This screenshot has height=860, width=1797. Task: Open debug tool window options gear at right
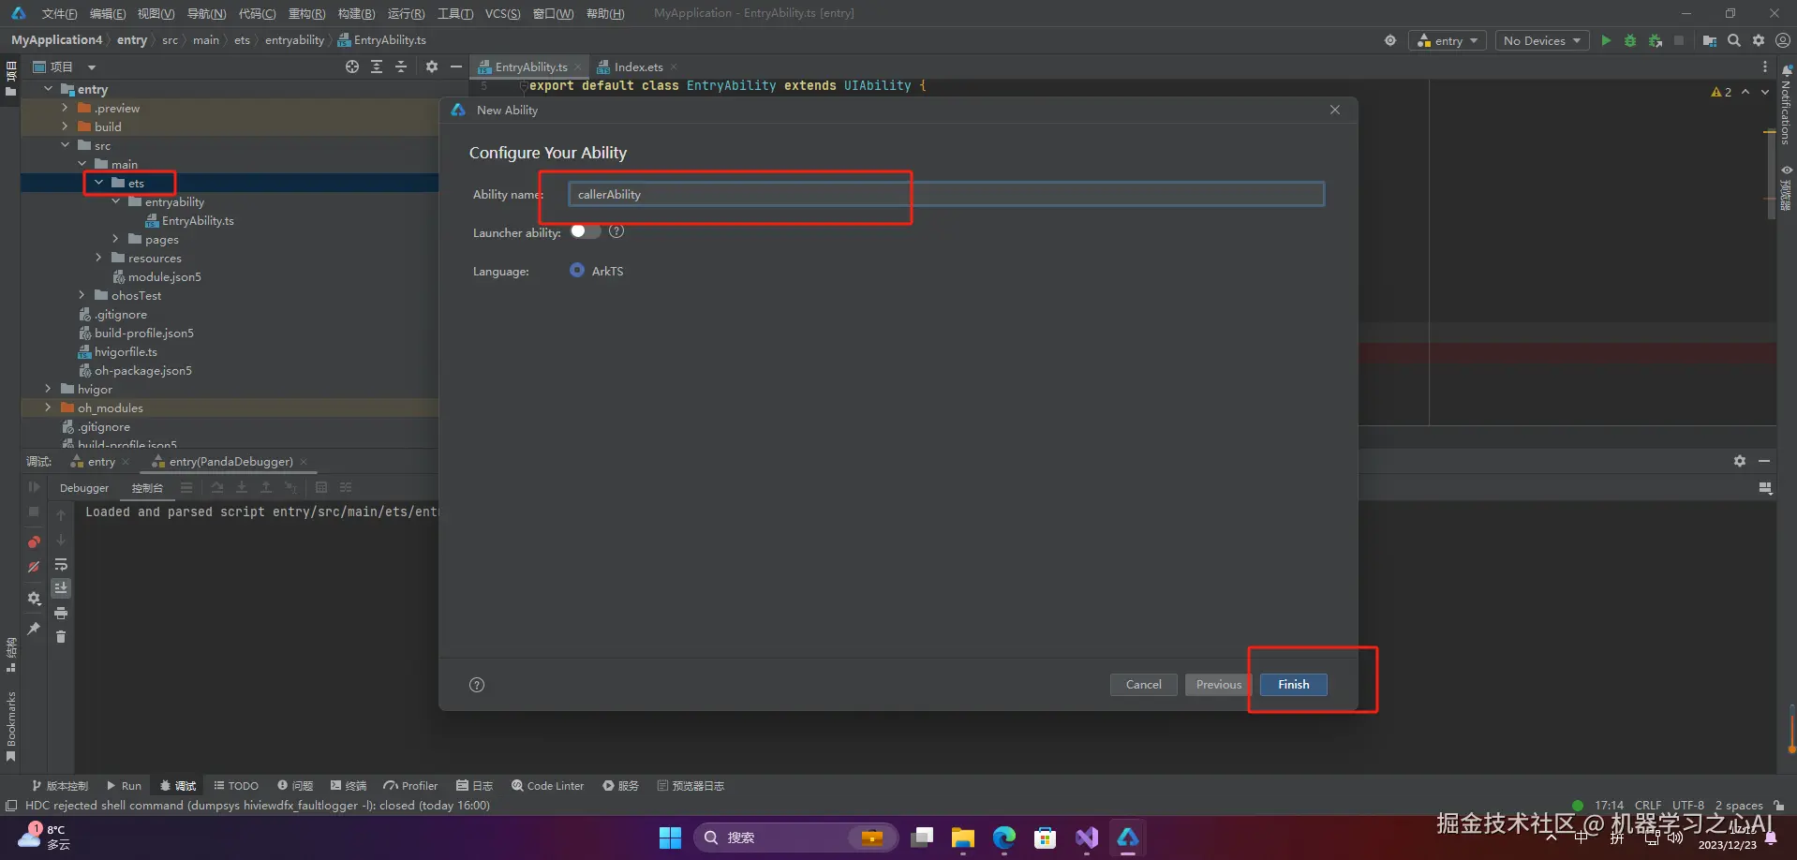point(1740,461)
